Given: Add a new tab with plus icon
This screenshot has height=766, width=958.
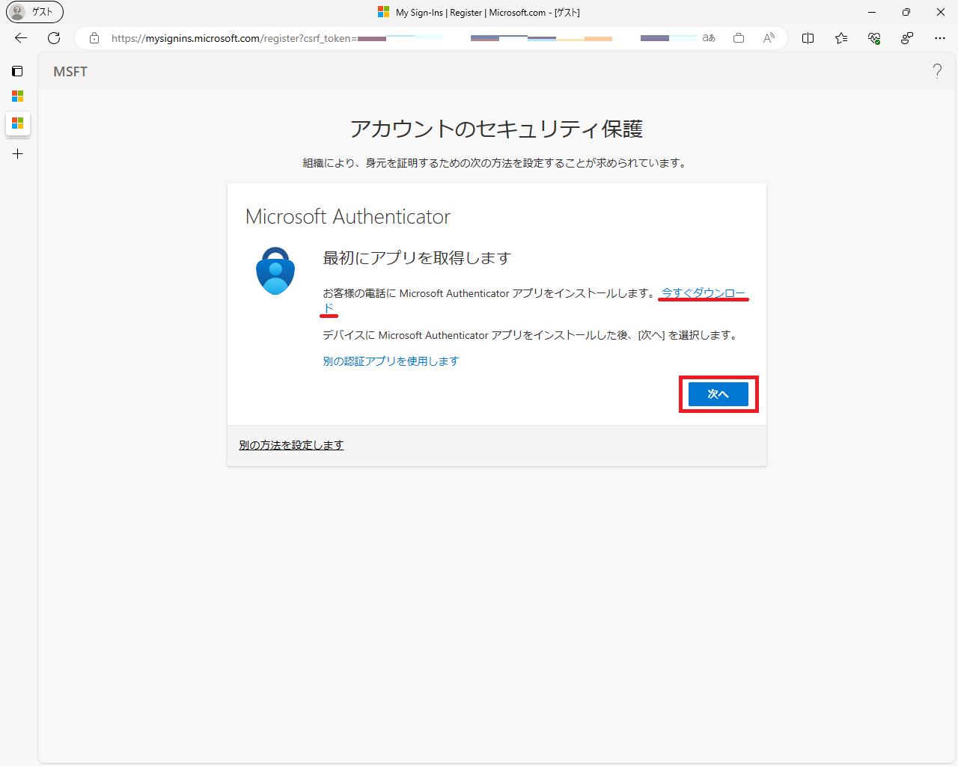Looking at the screenshot, I should coord(17,154).
